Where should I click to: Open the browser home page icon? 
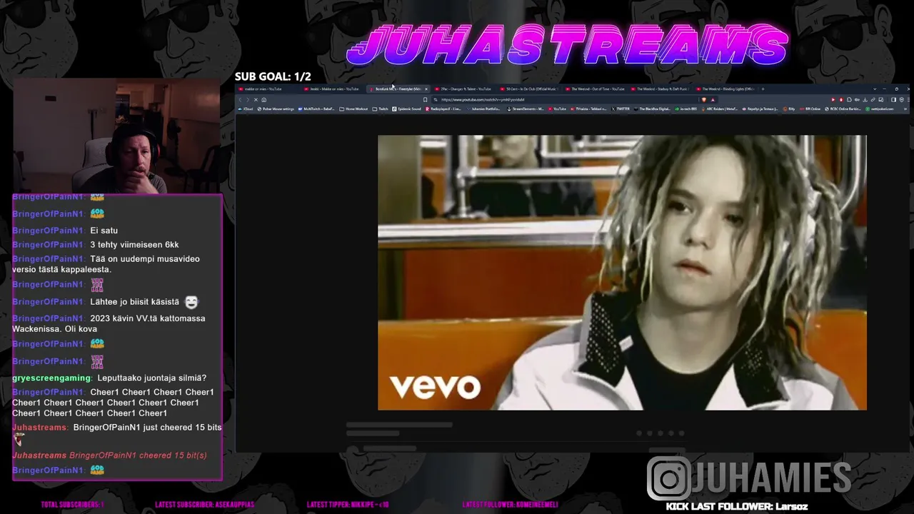(x=263, y=100)
